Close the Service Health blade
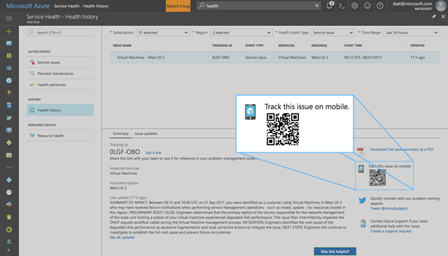Screen dimensions: 448x256 click(443, 17)
